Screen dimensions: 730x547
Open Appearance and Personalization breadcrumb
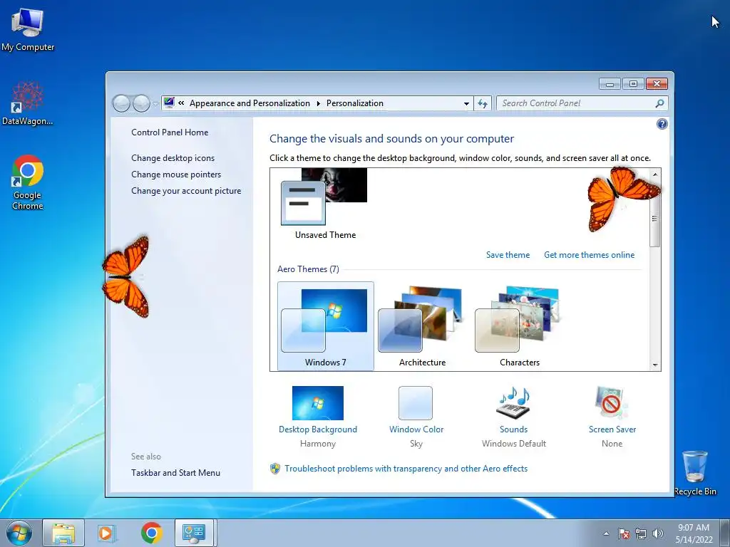tap(250, 103)
